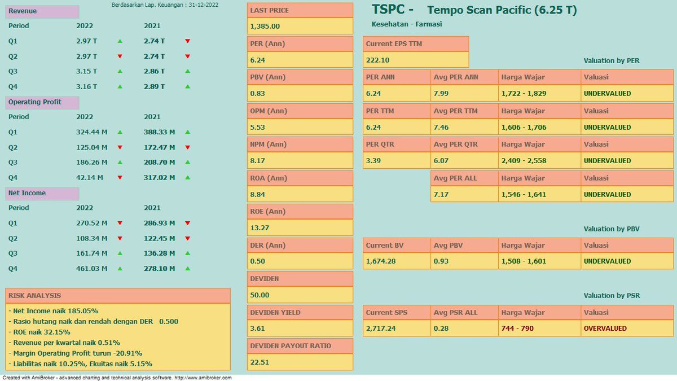
Task: Click the Current EPS TTM value 222.10
Action: point(416,60)
